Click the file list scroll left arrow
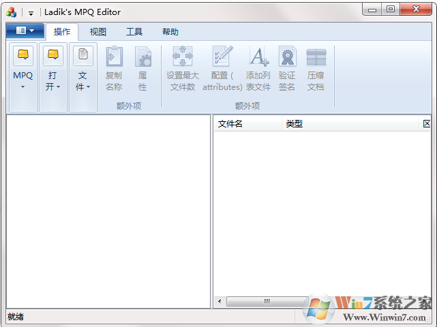 [x=220, y=301]
